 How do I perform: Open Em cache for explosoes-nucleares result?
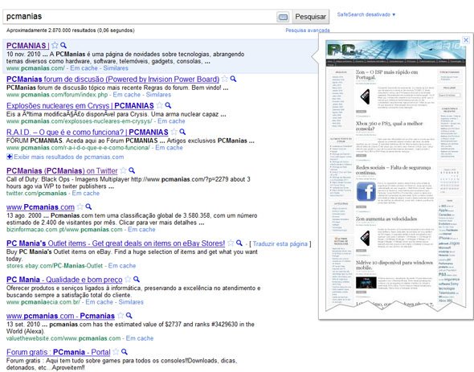pyautogui.click(x=171, y=121)
